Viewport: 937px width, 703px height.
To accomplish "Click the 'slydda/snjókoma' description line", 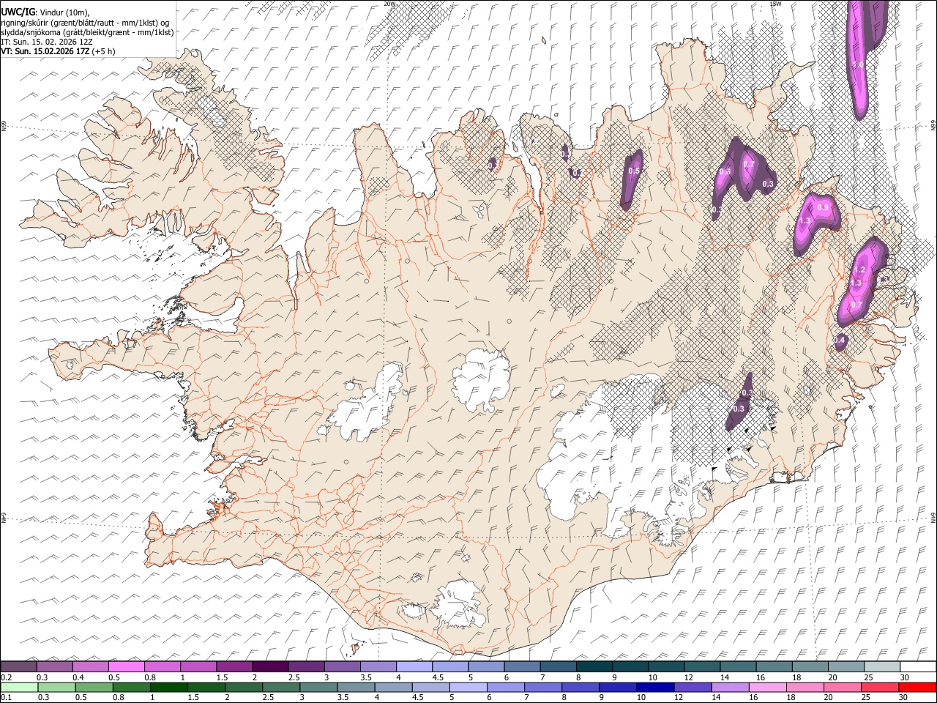I will coord(87,32).
